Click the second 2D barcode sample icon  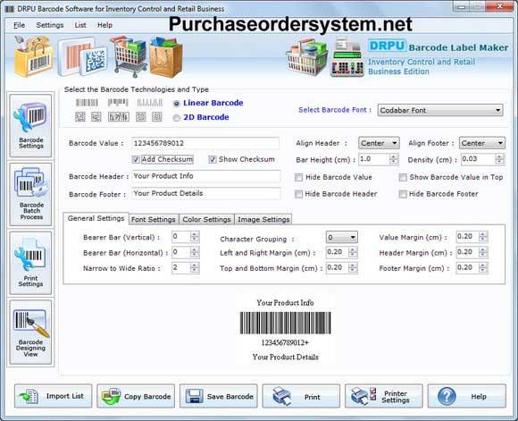(96, 117)
